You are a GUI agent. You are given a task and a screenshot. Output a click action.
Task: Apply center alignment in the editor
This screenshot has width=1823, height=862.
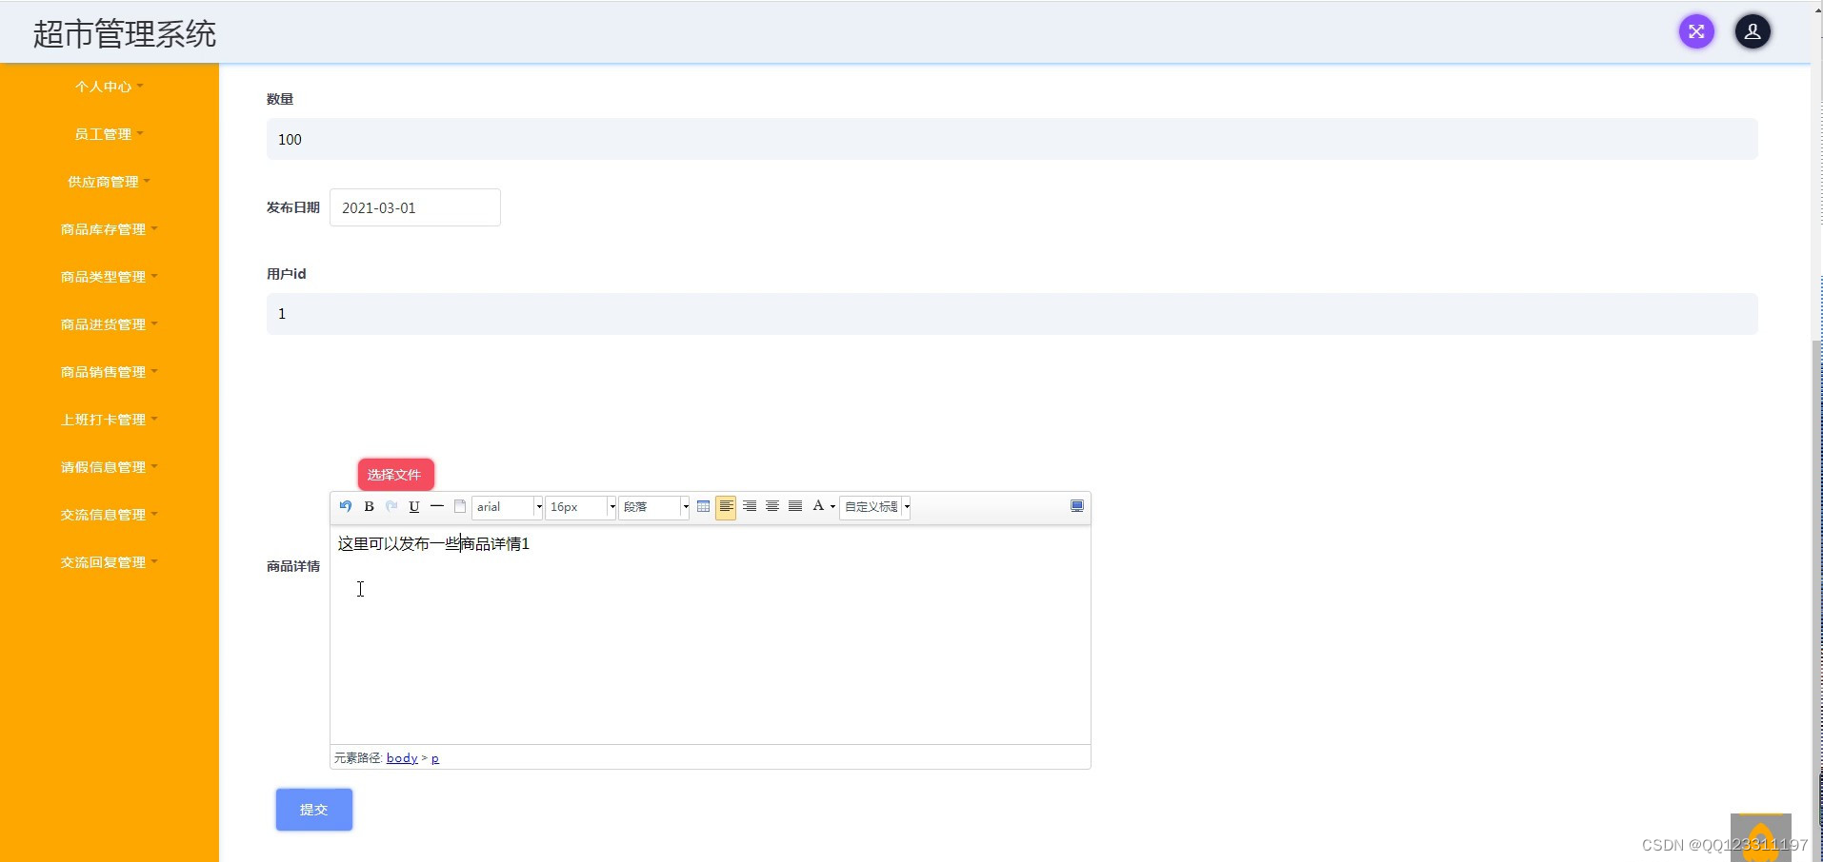[x=772, y=506]
